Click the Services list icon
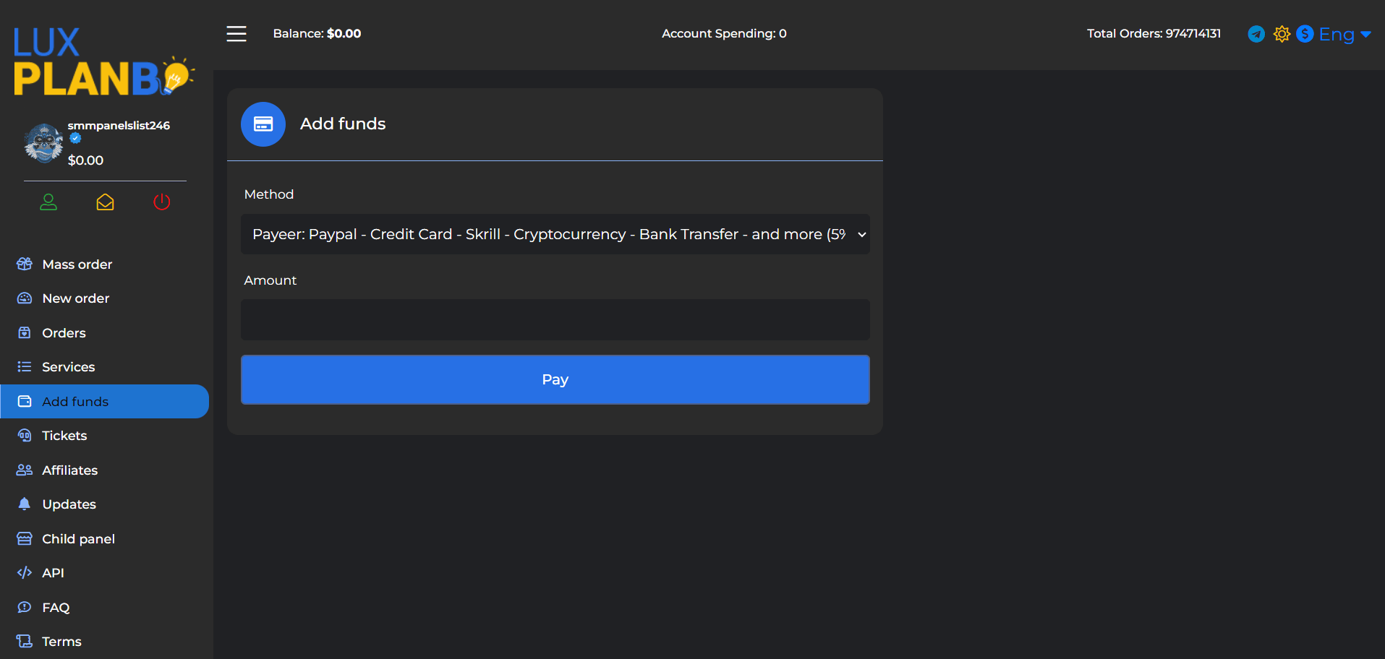This screenshot has height=659, width=1385. 25,367
